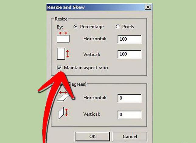Toggle the Maintain aspect ratio checkbox
Screen dimensions: 196x143
coord(59,68)
